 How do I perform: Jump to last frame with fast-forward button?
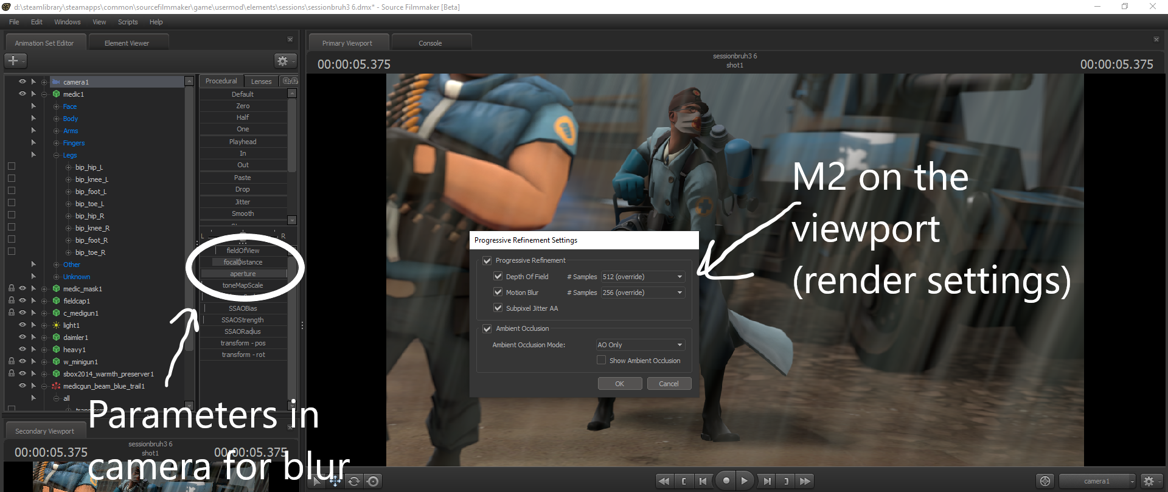[805, 481]
